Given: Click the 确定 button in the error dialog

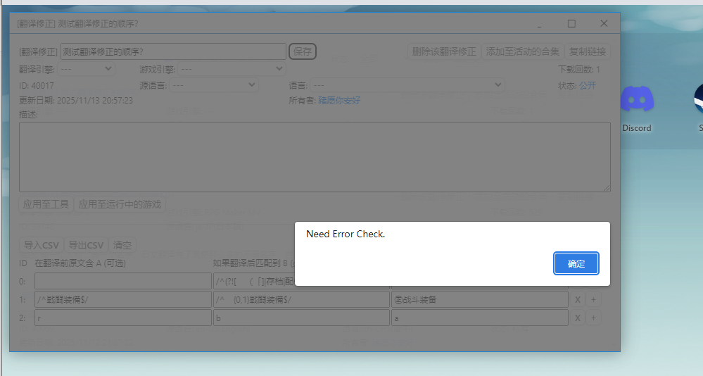Looking at the screenshot, I should tap(576, 263).
